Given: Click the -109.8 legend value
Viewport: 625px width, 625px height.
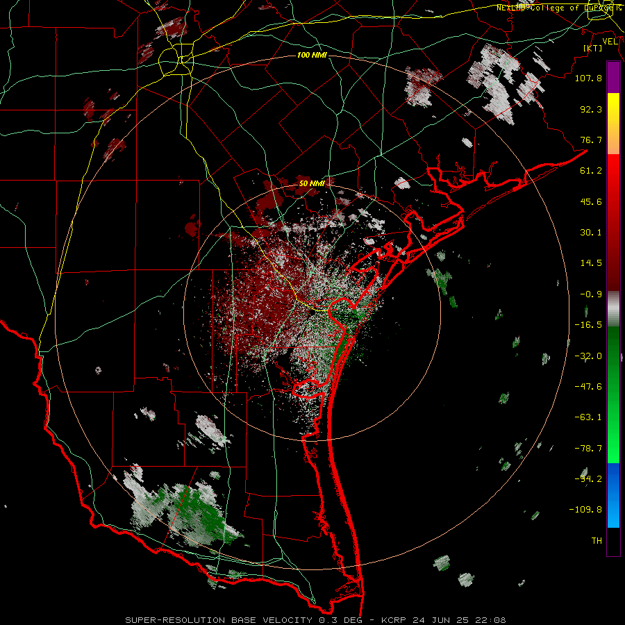Looking at the screenshot, I should pos(586,510).
